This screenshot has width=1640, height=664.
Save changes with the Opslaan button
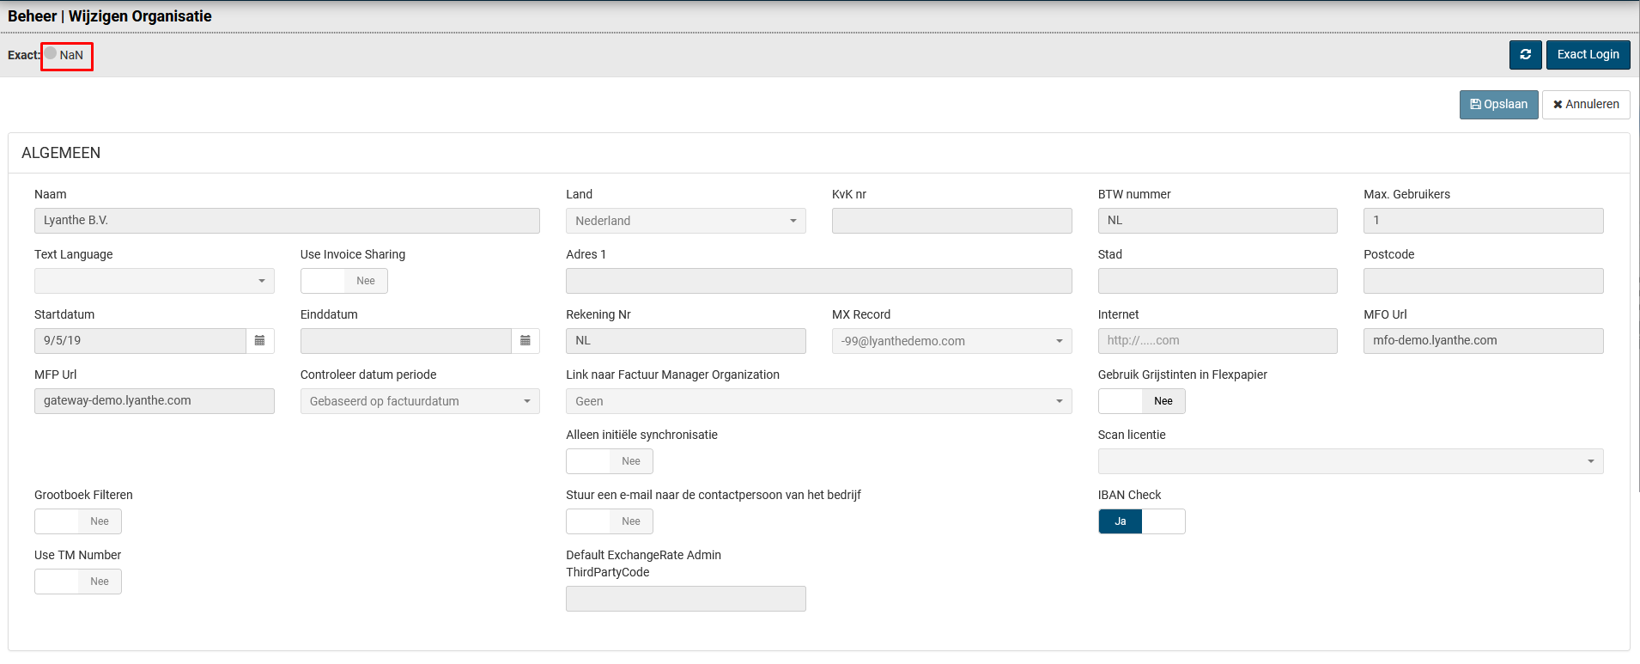(x=1498, y=105)
